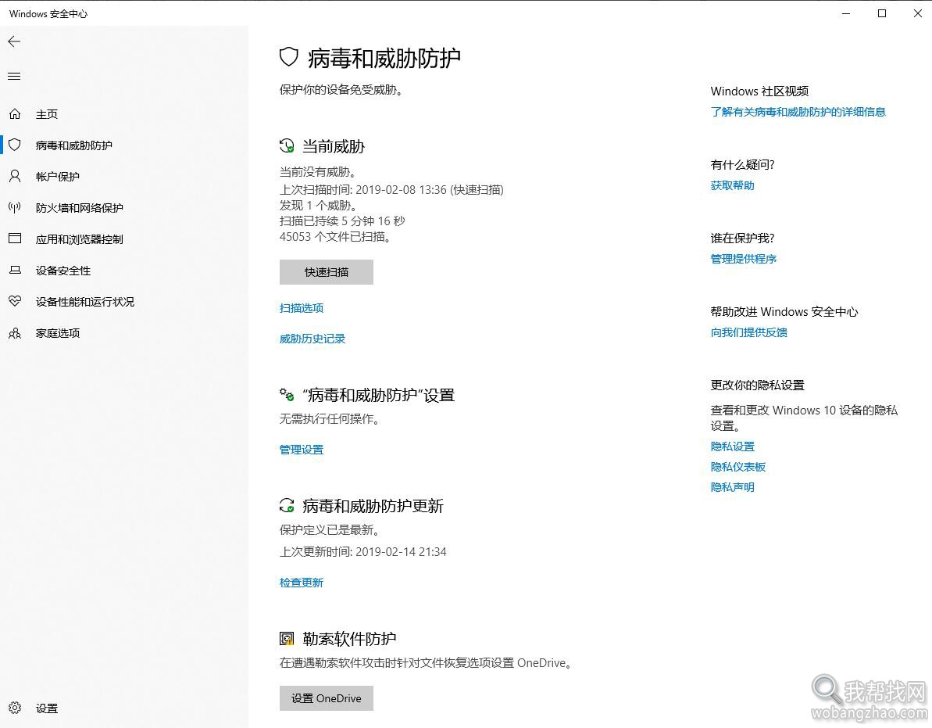Click the 保护你的设备免受威胁。 subtitle
The height and width of the screenshot is (728, 932).
tap(341, 90)
